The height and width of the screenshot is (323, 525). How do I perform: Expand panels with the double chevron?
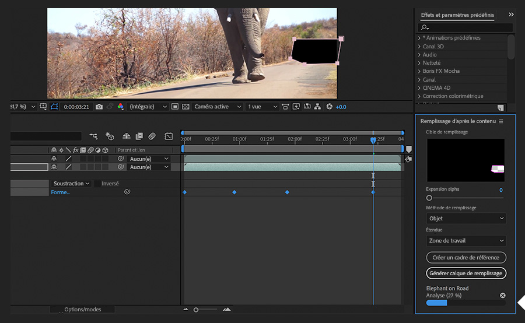pos(511,15)
